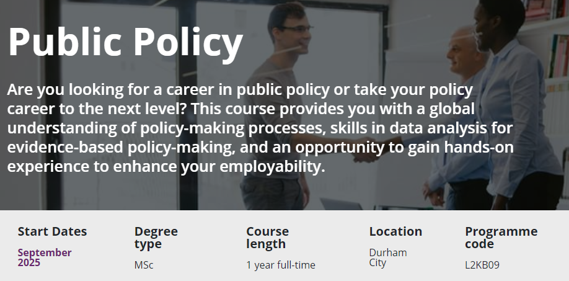Image resolution: width=569 pixels, height=281 pixels.
Task: Click the Course length heading
Action: coord(267,238)
